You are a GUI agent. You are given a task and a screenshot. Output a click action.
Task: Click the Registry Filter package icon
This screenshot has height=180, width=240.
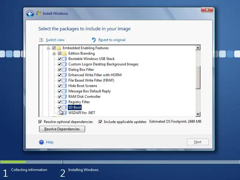pos(64,102)
